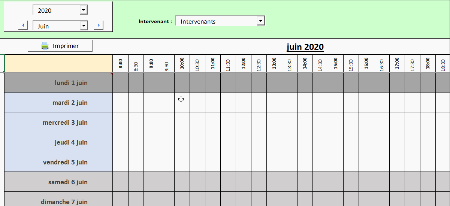Select the mardi 2 juin row label
The image size is (450, 206).
[59, 103]
